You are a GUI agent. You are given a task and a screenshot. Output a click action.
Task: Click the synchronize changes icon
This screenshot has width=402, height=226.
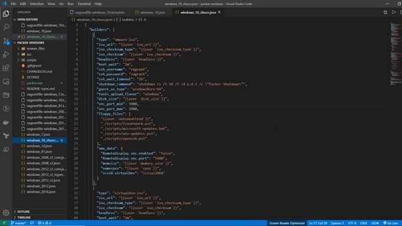pos(32,223)
